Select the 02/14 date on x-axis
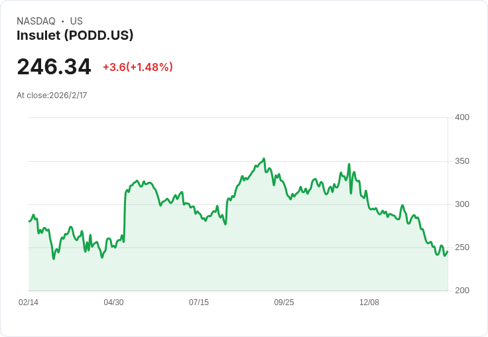The image size is (488, 337). pyautogui.click(x=29, y=302)
